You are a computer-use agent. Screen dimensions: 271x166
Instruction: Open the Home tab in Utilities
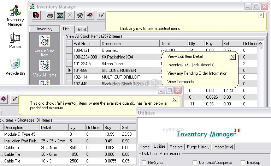tap(145, 147)
